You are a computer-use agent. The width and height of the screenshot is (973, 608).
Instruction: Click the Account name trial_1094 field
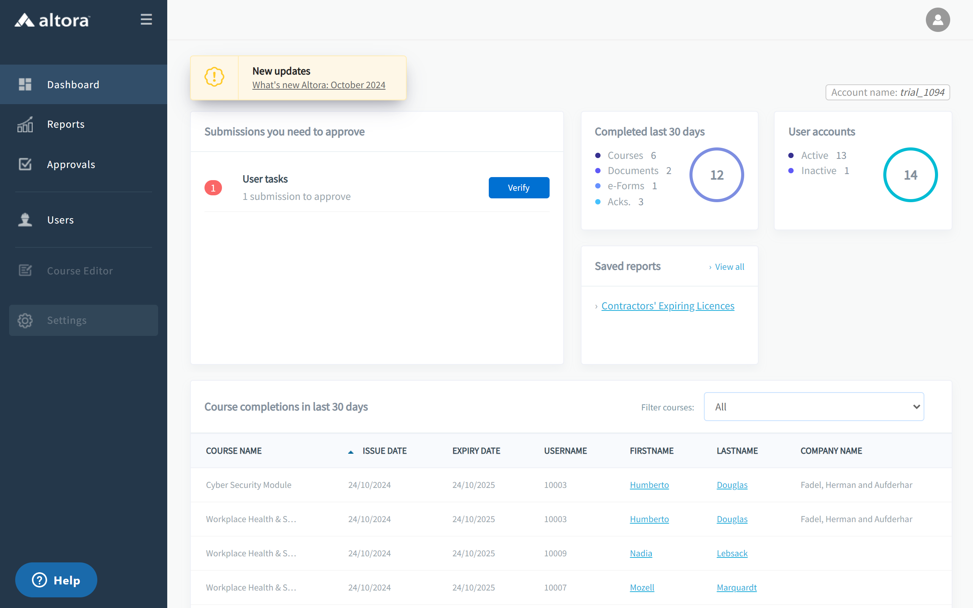pos(887,92)
